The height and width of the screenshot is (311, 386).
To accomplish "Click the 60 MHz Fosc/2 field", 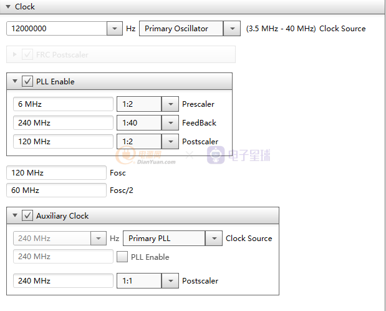I will click(x=56, y=190).
